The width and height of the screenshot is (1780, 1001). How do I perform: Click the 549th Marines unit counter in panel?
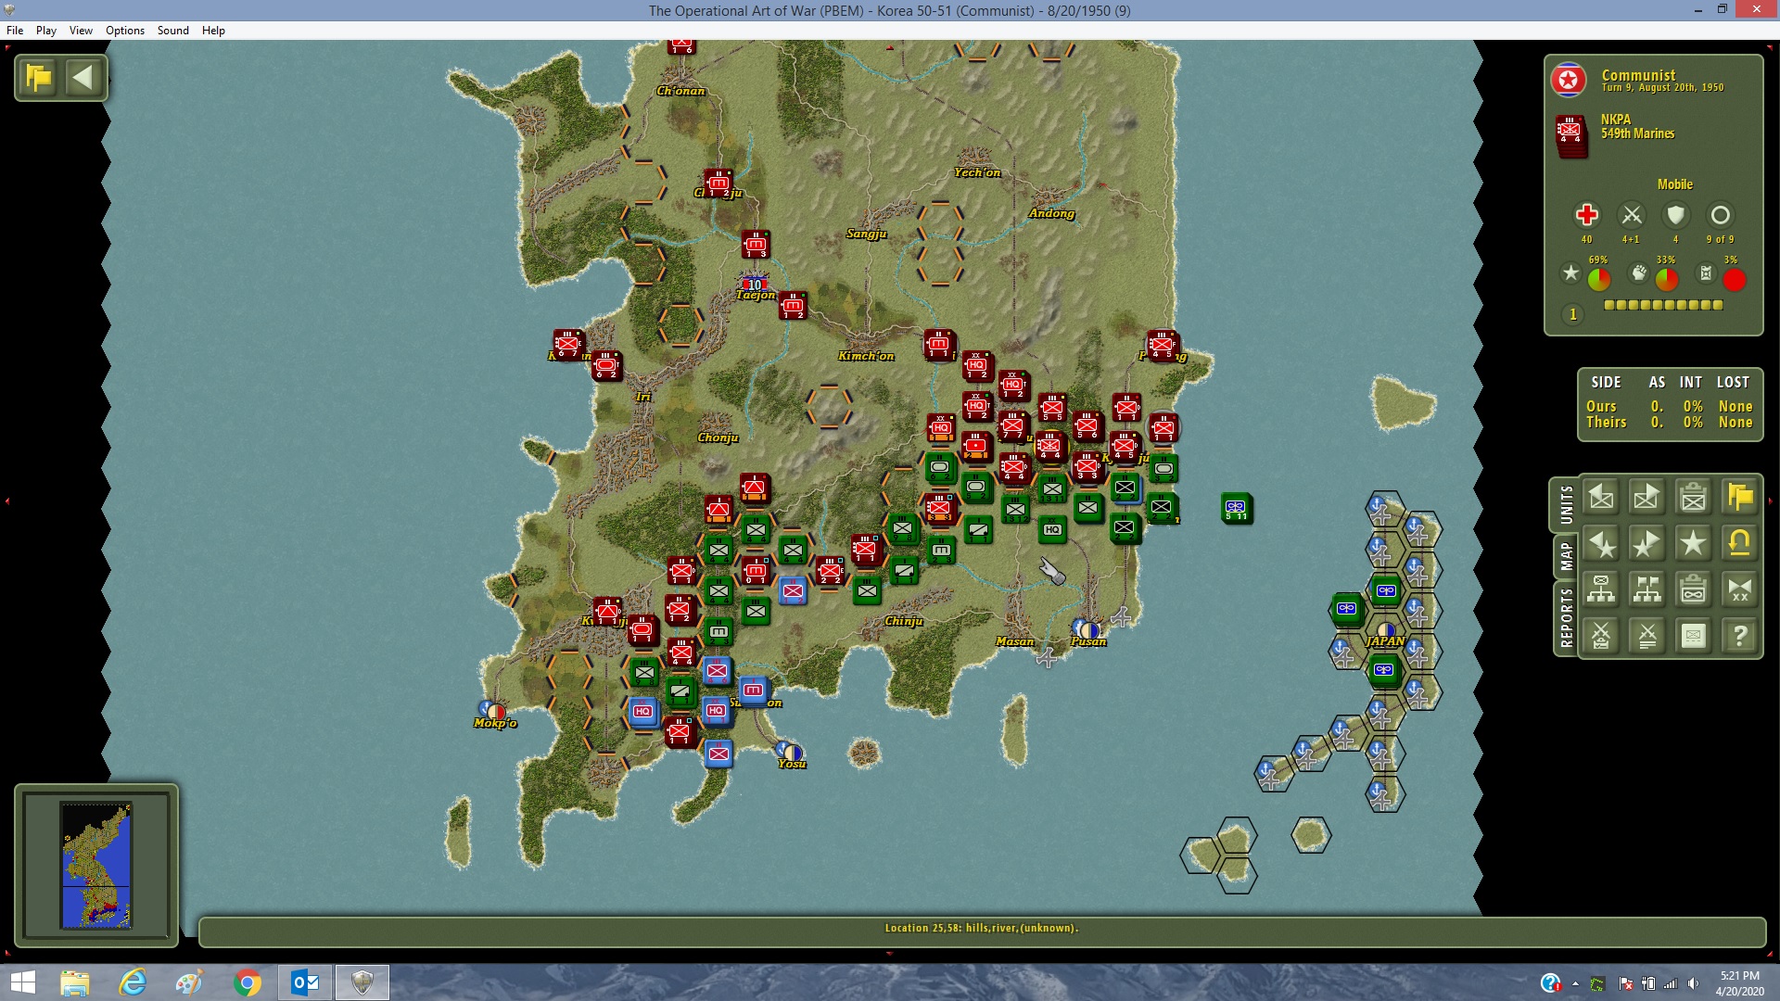(1570, 135)
